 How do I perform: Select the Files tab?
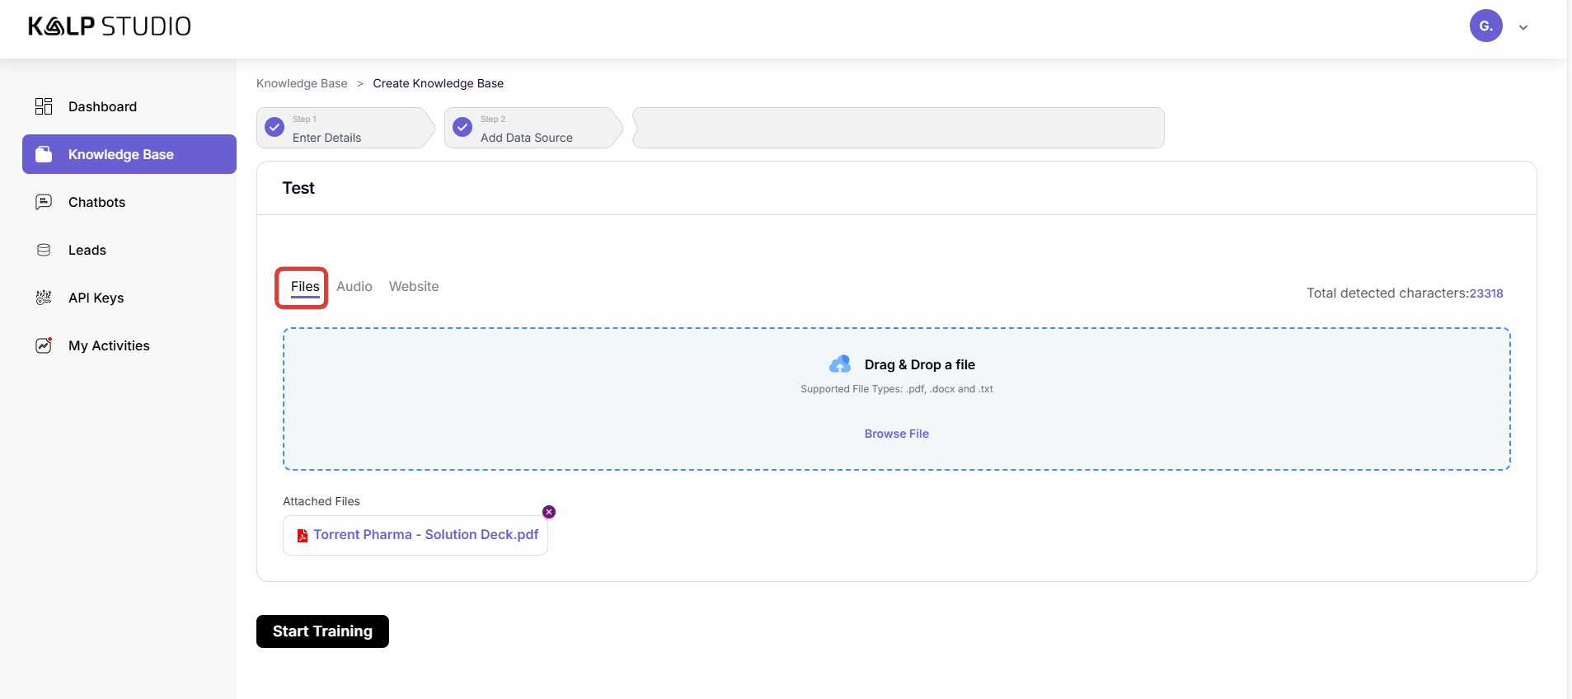[x=305, y=286]
